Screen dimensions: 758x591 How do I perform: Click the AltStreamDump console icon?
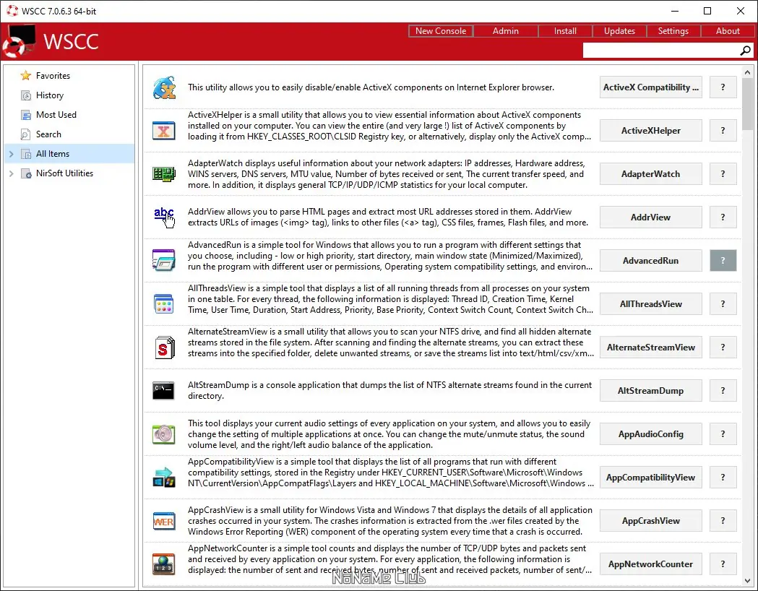click(163, 390)
